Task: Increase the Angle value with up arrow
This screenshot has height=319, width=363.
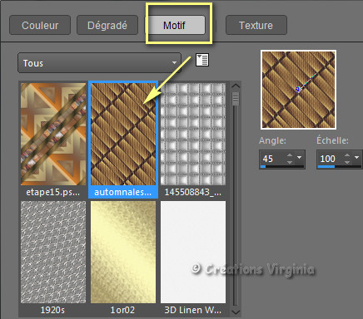Action: [x=290, y=155]
